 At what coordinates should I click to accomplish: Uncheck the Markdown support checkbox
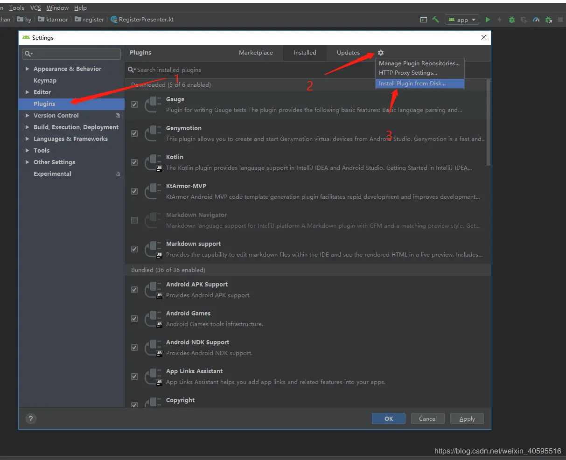(x=134, y=249)
